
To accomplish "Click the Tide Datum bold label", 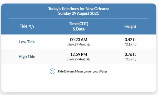I will 66,71.
